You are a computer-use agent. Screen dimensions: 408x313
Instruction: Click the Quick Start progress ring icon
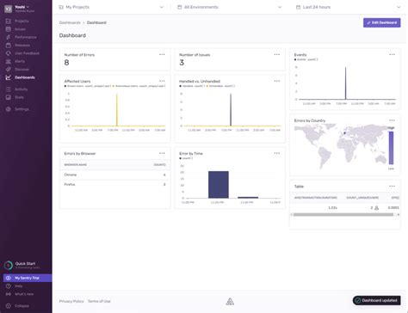9,265
